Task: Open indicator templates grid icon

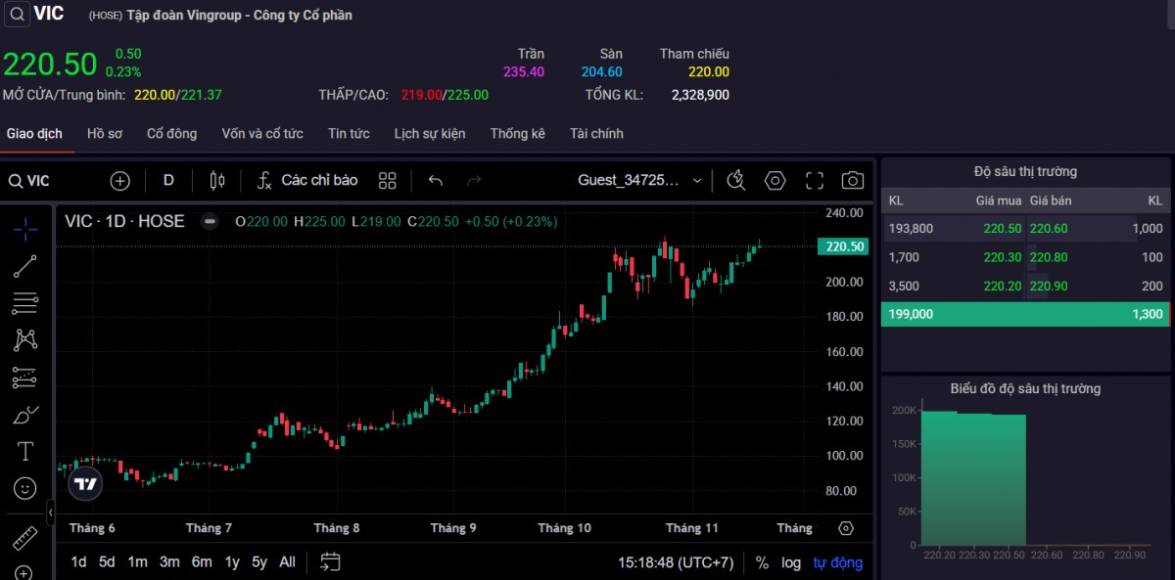Action: [x=387, y=181]
